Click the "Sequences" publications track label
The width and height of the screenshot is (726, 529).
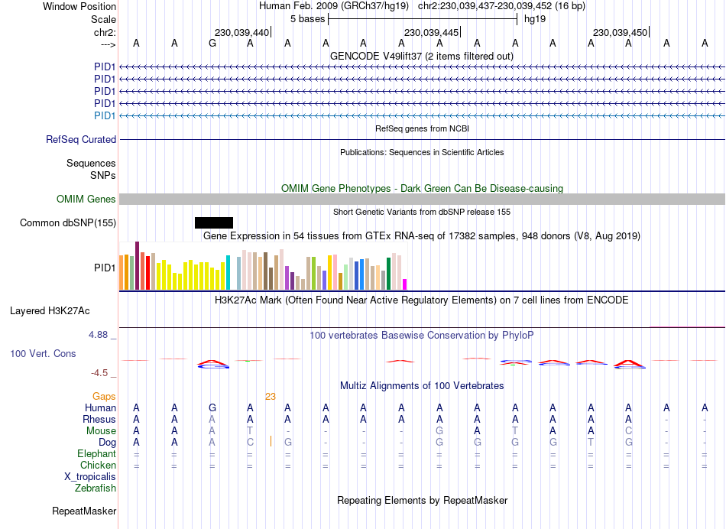91,163
